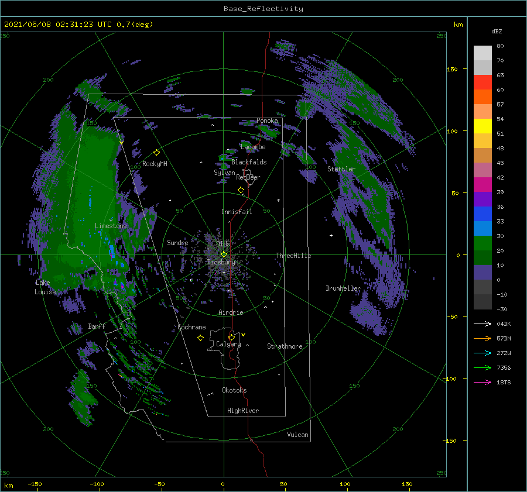Click the Lacombe label
The width and height of the screenshot is (527, 492).
[253, 147]
